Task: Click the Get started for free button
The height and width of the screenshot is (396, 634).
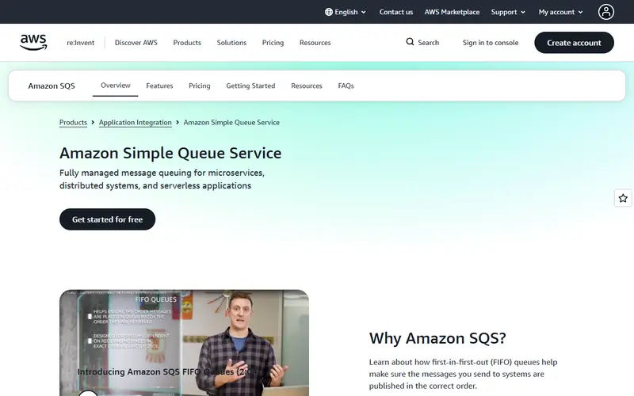Action: point(107,219)
